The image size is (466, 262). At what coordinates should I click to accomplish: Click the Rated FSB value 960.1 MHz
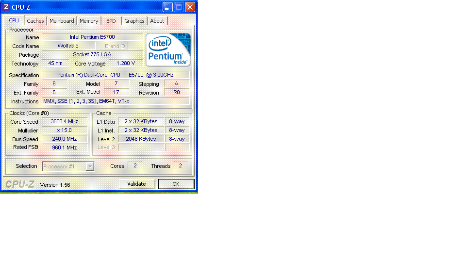pyautogui.click(x=65, y=147)
